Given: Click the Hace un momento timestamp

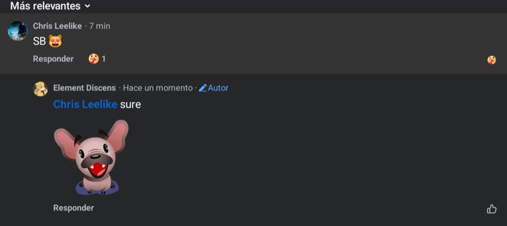Looking at the screenshot, I should click(158, 88).
